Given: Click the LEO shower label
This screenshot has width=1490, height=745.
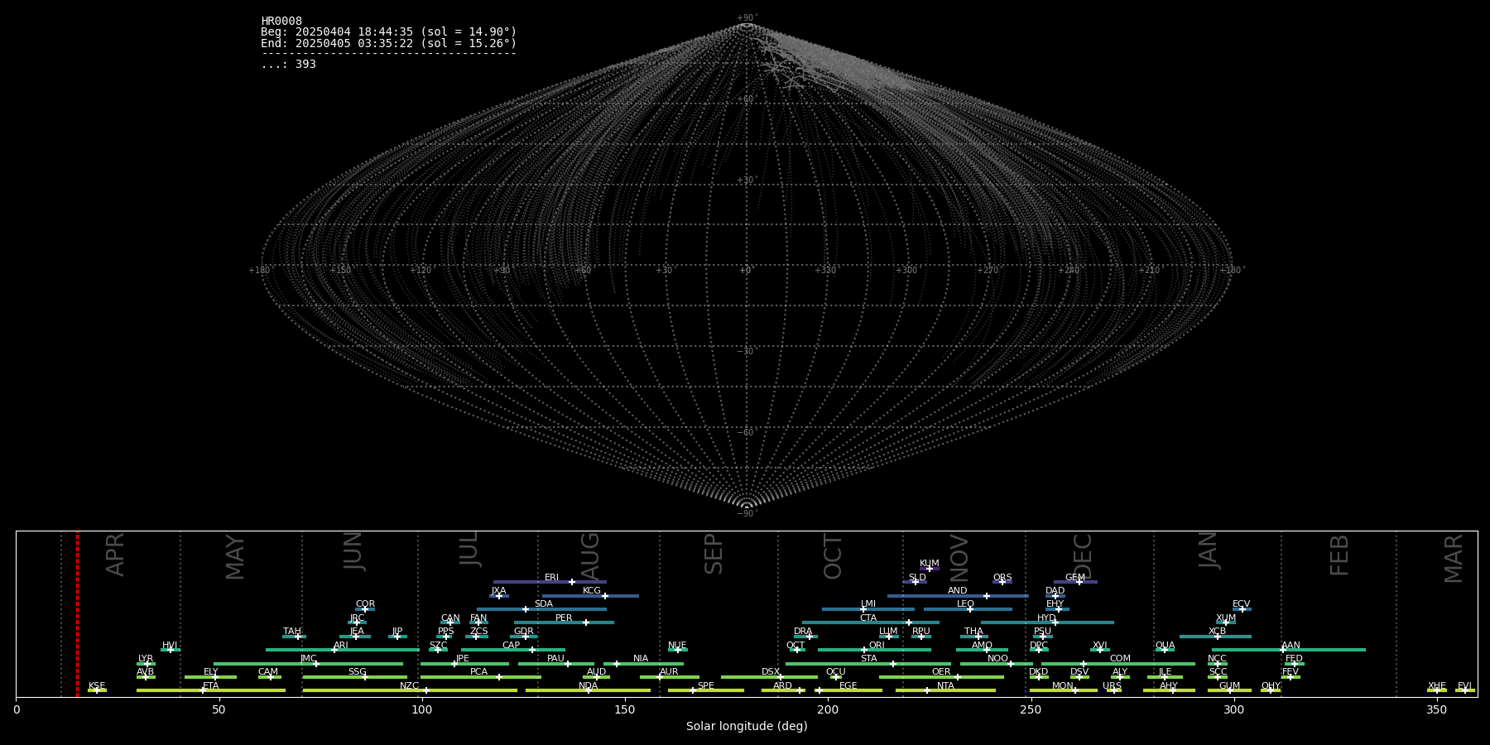Looking at the screenshot, I should coord(965,604).
